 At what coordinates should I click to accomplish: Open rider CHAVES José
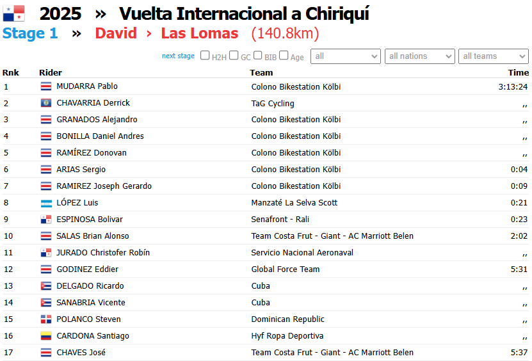81,352
